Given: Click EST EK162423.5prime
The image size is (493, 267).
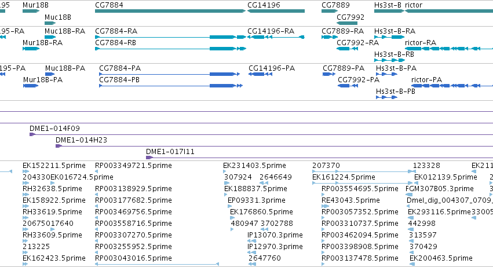Looking at the screenshot, I should 54,258.
